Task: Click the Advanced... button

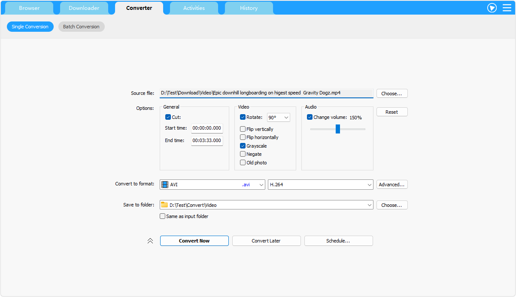Action: pyautogui.click(x=392, y=185)
